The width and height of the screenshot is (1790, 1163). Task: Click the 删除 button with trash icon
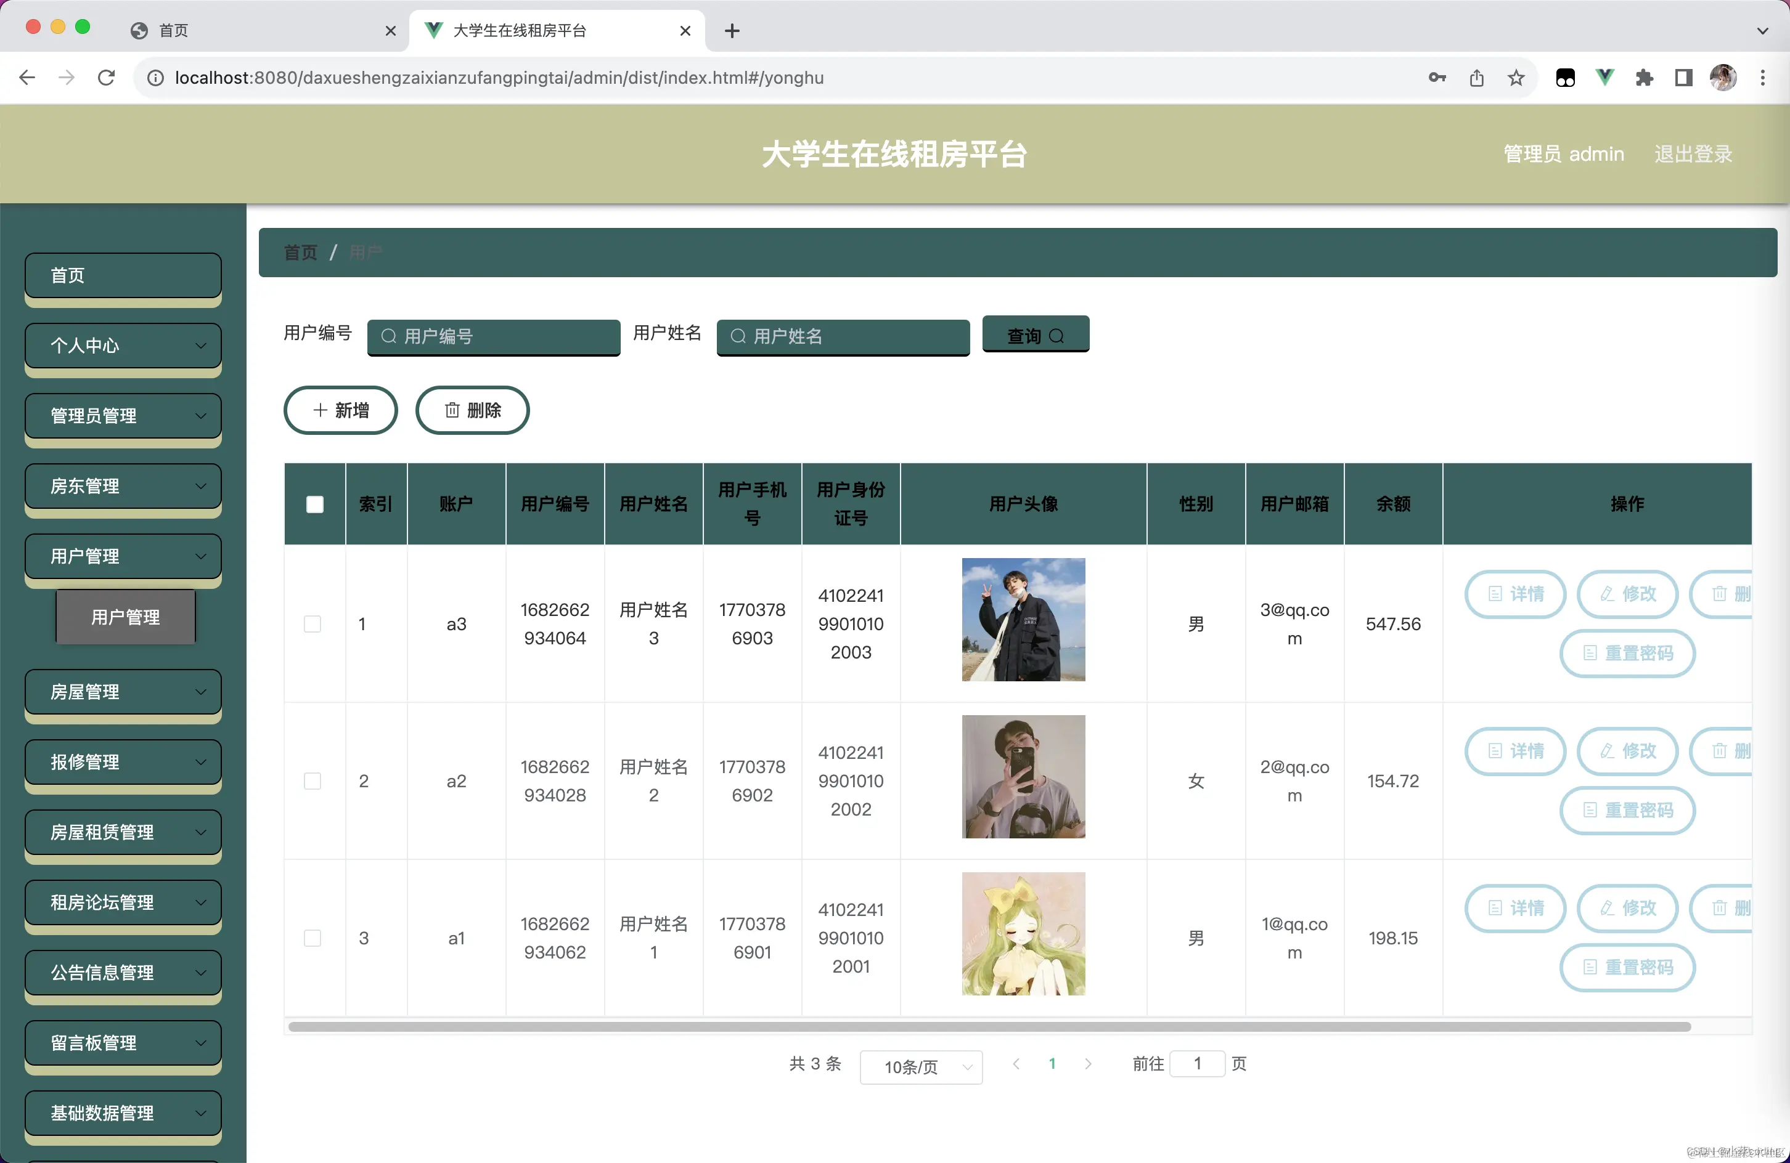(x=472, y=410)
